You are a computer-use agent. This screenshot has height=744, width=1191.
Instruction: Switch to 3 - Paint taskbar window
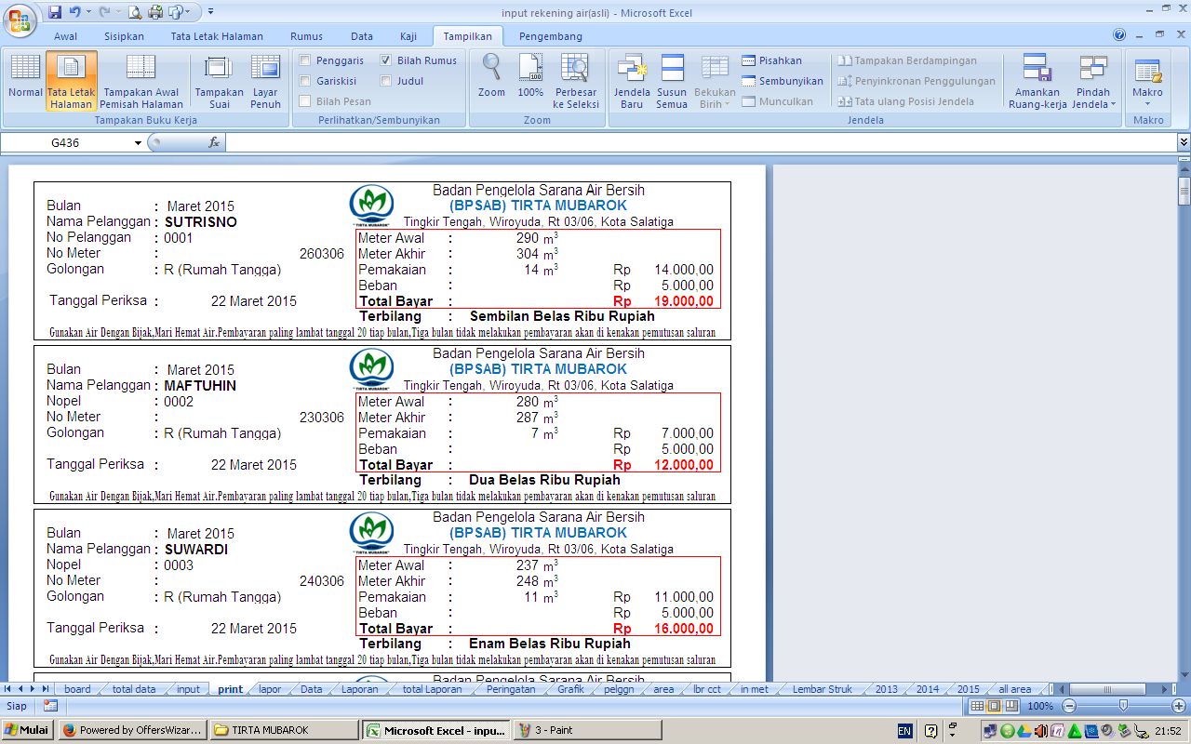[x=586, y=730]
